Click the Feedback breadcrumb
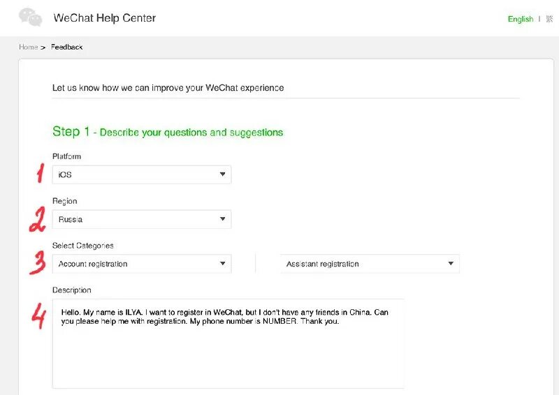This screenshot has height=395, width=559. [x=66, y=47]
